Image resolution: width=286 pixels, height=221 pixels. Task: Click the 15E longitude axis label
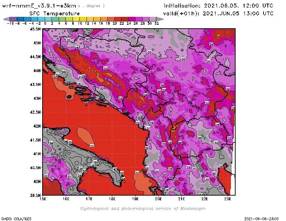[x=43, y=199]
